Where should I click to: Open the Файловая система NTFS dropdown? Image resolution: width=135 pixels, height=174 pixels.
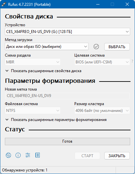click(33, 111)
